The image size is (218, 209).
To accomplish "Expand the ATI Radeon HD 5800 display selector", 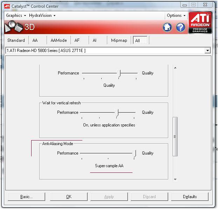I will pyautogui.click(x=207, y=51).
